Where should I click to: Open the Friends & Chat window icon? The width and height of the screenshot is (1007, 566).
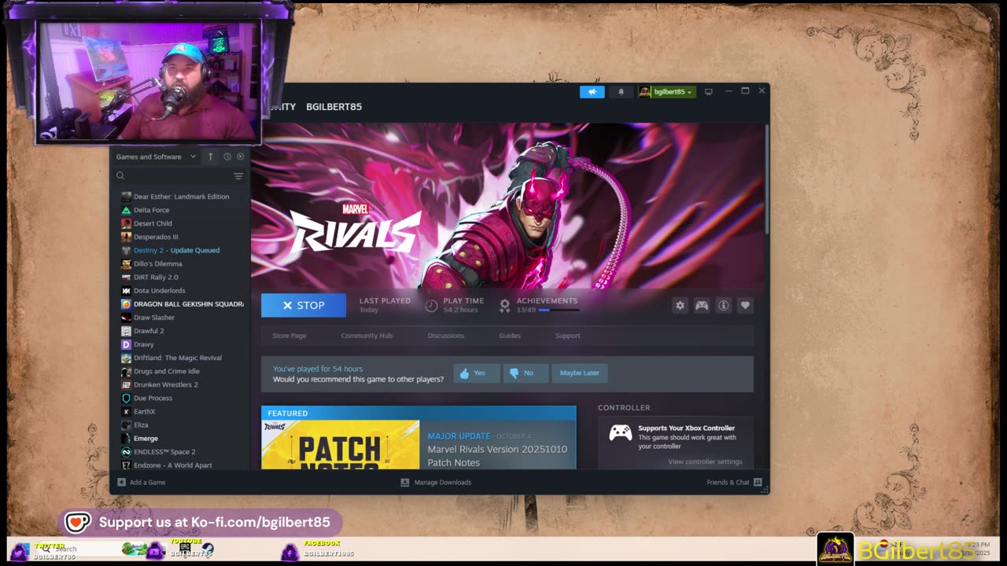[758, 482]
